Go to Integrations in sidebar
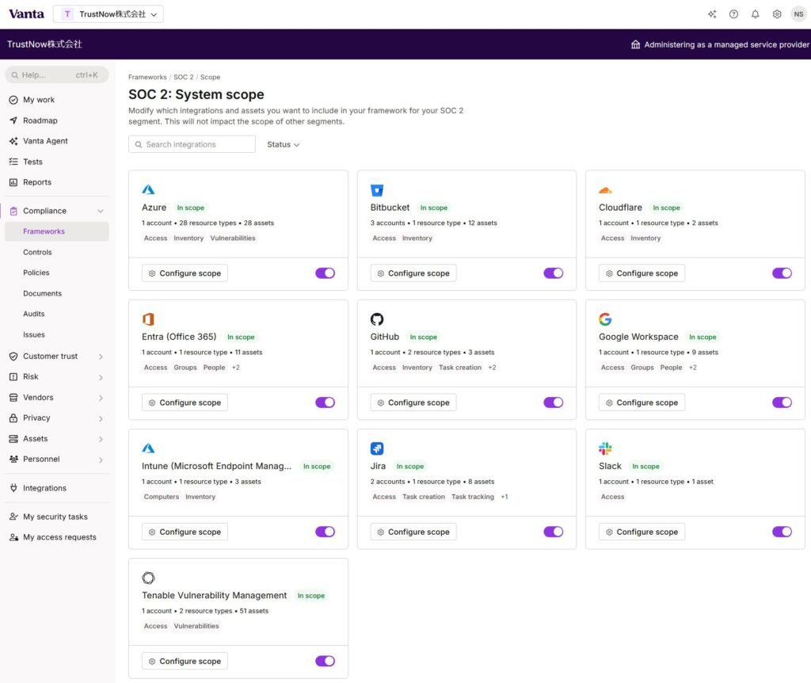The width and height of the screenshot is (811, 683). [x=44, y=488]
